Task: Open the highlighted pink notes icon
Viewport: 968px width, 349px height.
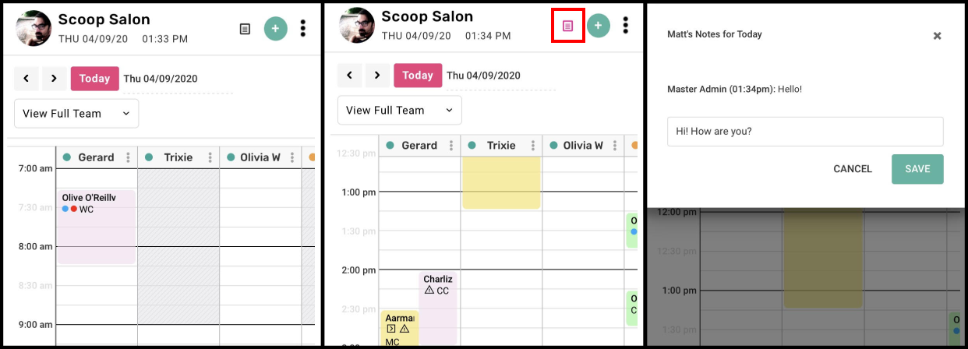Action: coord(567,26)
